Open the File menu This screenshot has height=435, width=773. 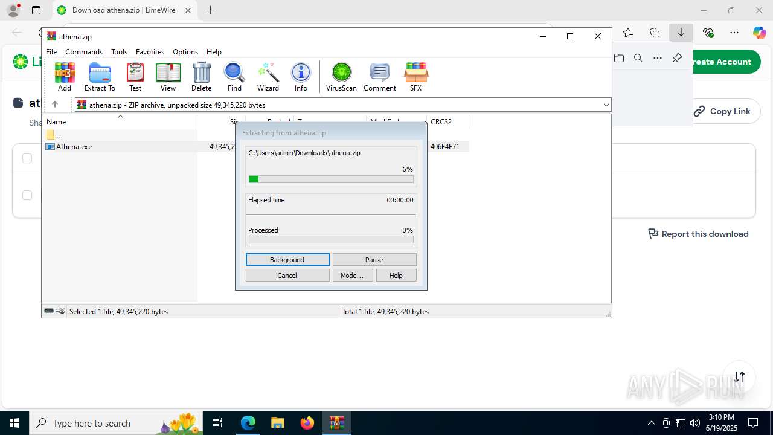coord(51,52)
